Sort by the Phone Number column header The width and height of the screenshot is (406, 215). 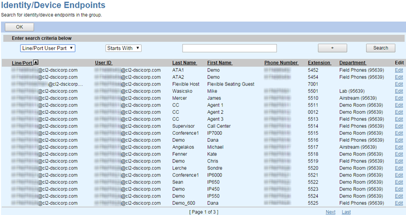[281, 63]
